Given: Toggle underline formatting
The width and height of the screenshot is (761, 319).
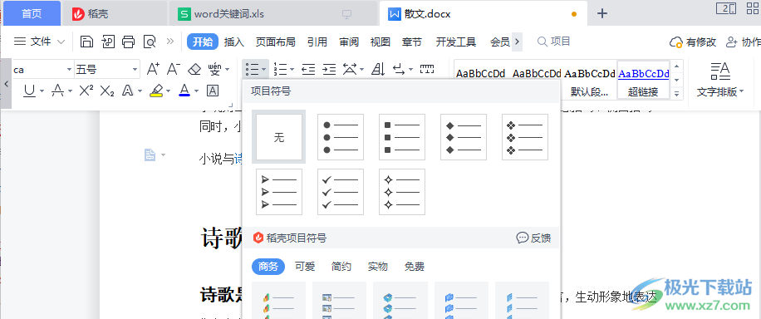Looking at the screenshot, I should [30, 91].
